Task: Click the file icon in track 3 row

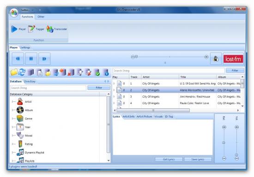Action: click(119, 96)
